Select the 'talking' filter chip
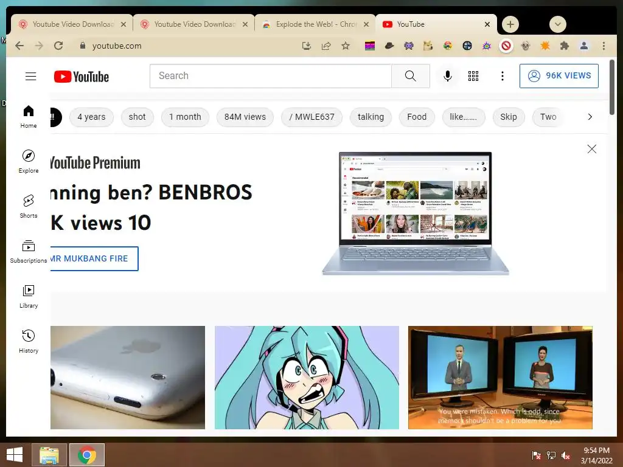Image resolution: width=623 pixels, height=467 pixels. tap(371, 117)
